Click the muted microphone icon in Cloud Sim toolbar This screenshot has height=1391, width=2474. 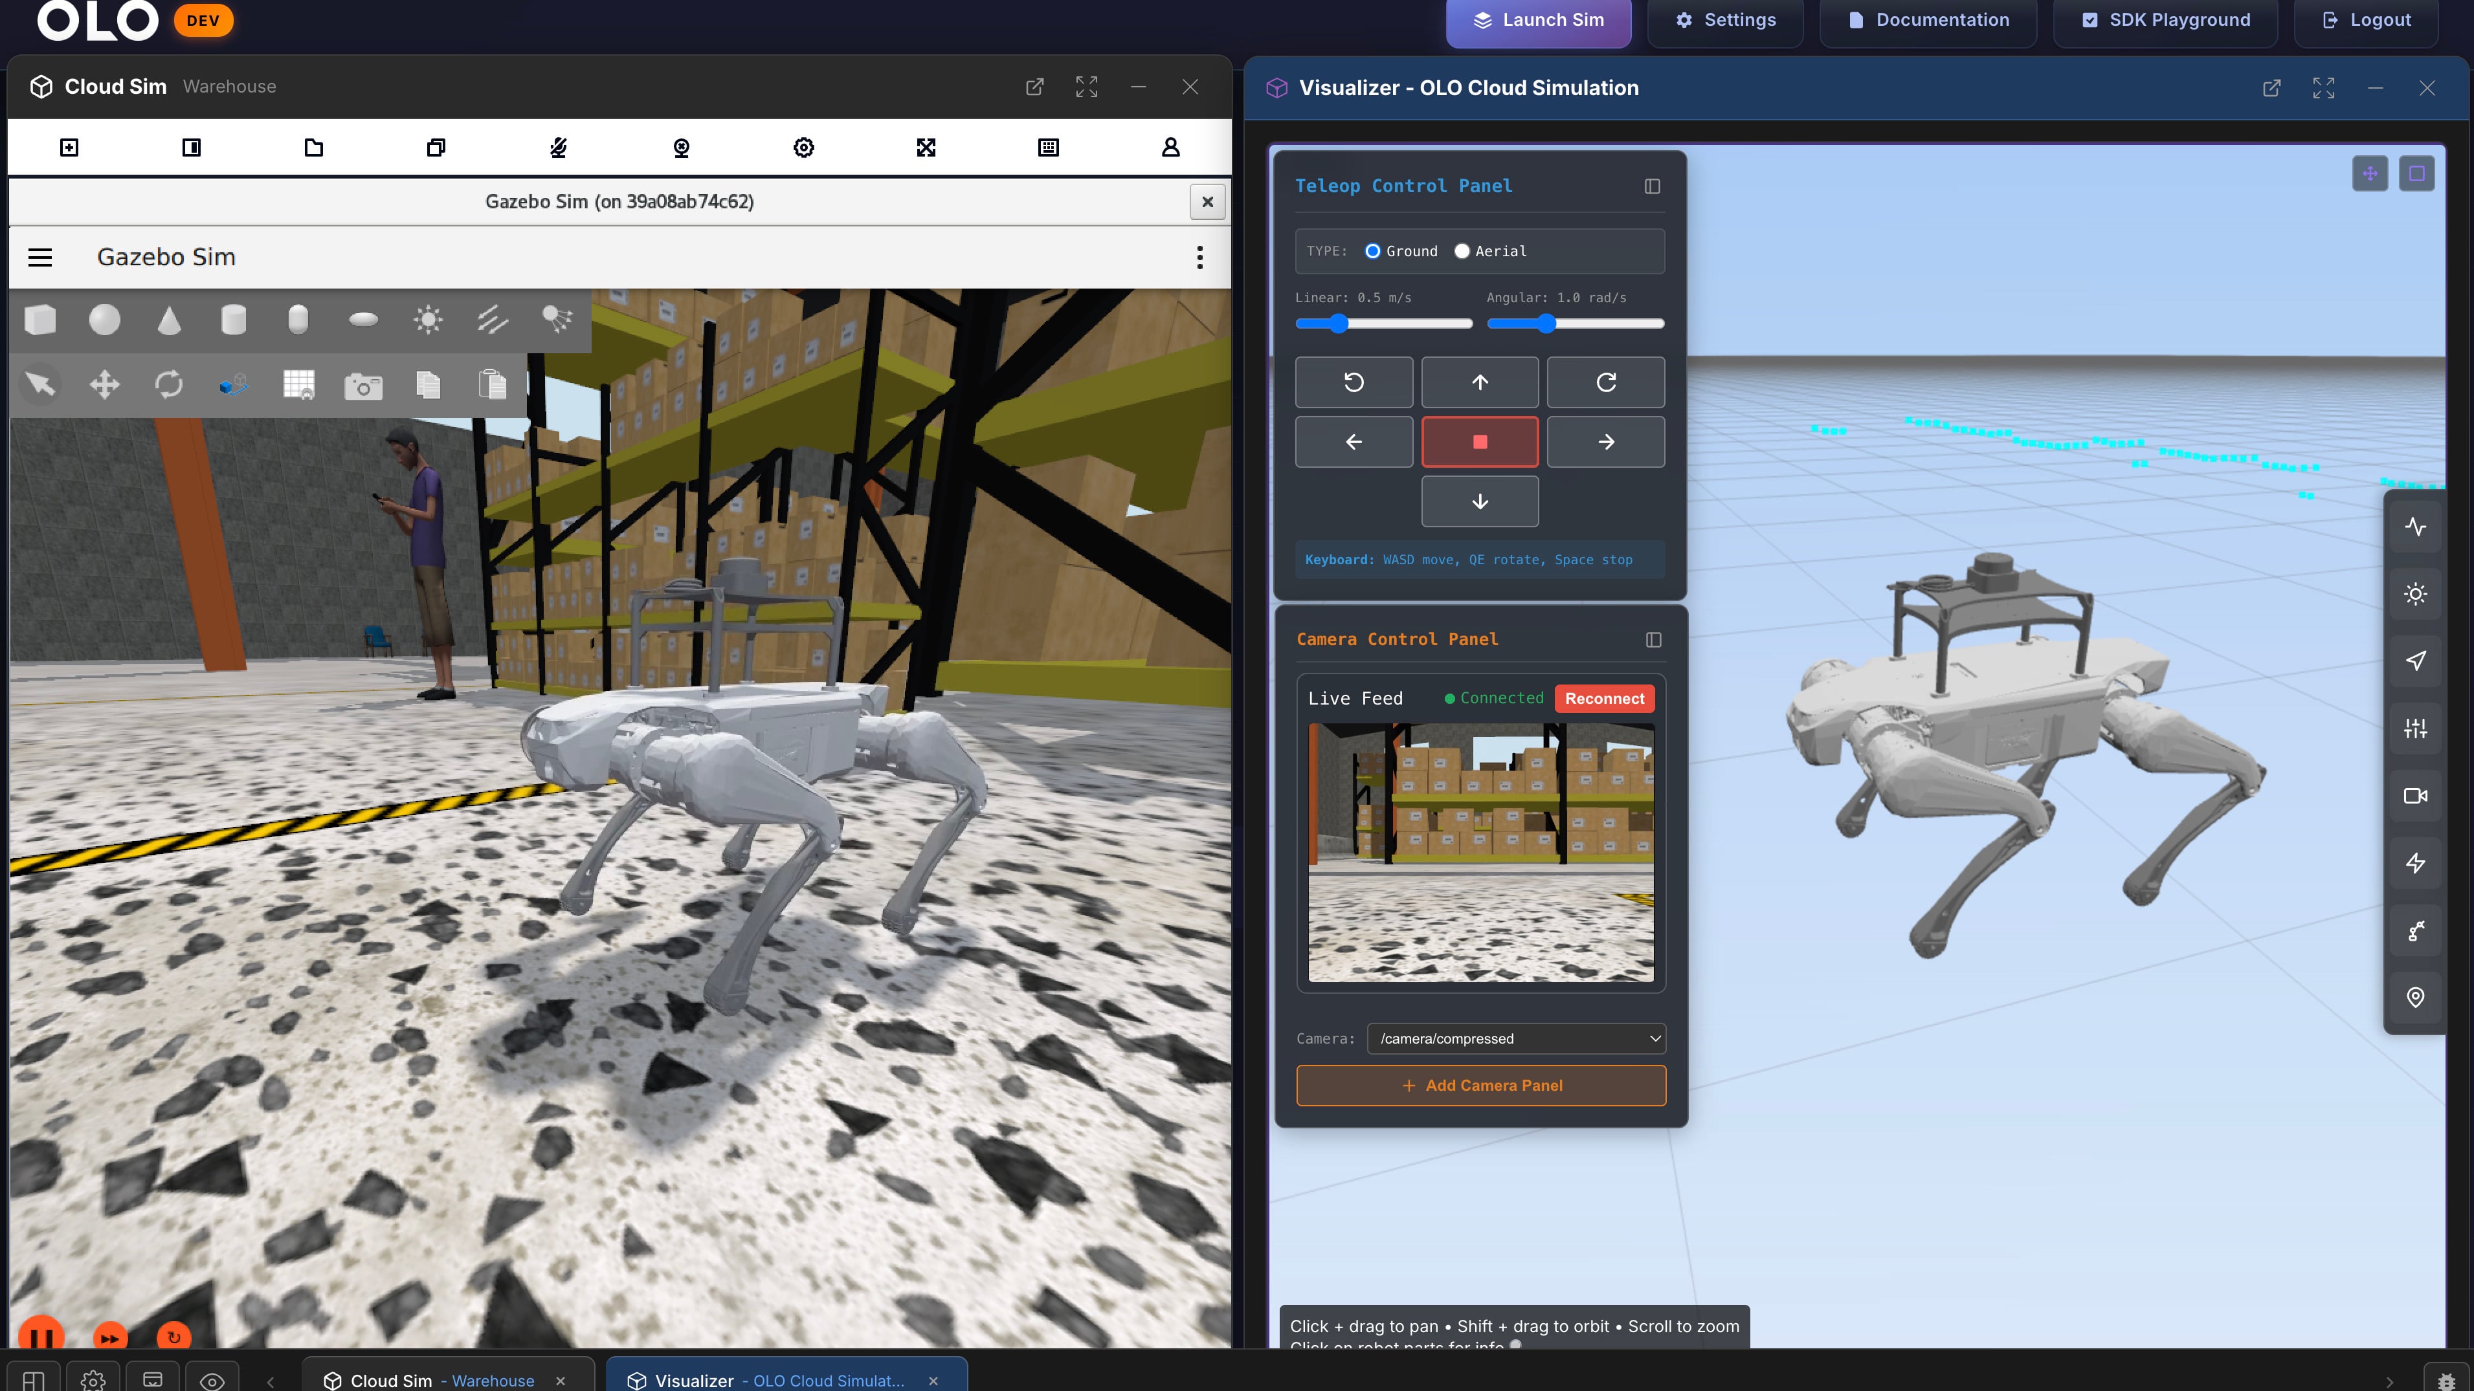[559, 147]
